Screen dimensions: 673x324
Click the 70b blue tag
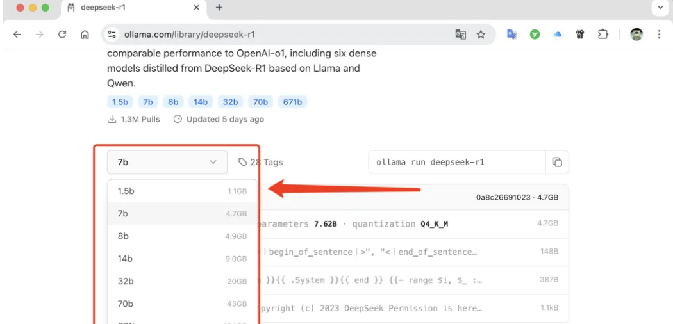pos(260,102)
